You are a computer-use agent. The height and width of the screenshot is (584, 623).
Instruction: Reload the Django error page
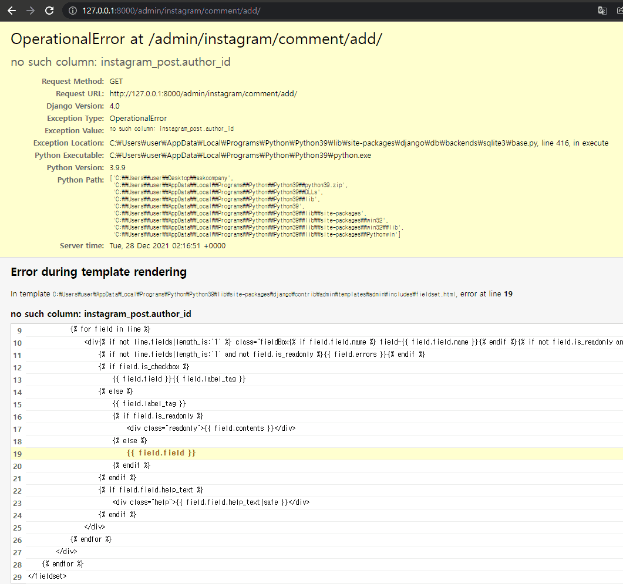pyautogui.click(x=49, y=11)
